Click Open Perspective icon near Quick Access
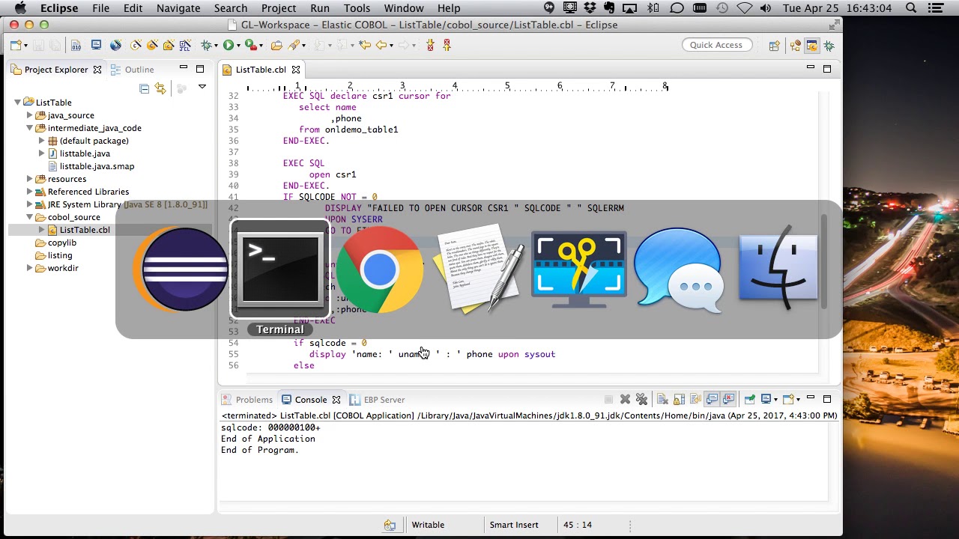This screenshot has width=959, height=539. [x=774, y=46]
